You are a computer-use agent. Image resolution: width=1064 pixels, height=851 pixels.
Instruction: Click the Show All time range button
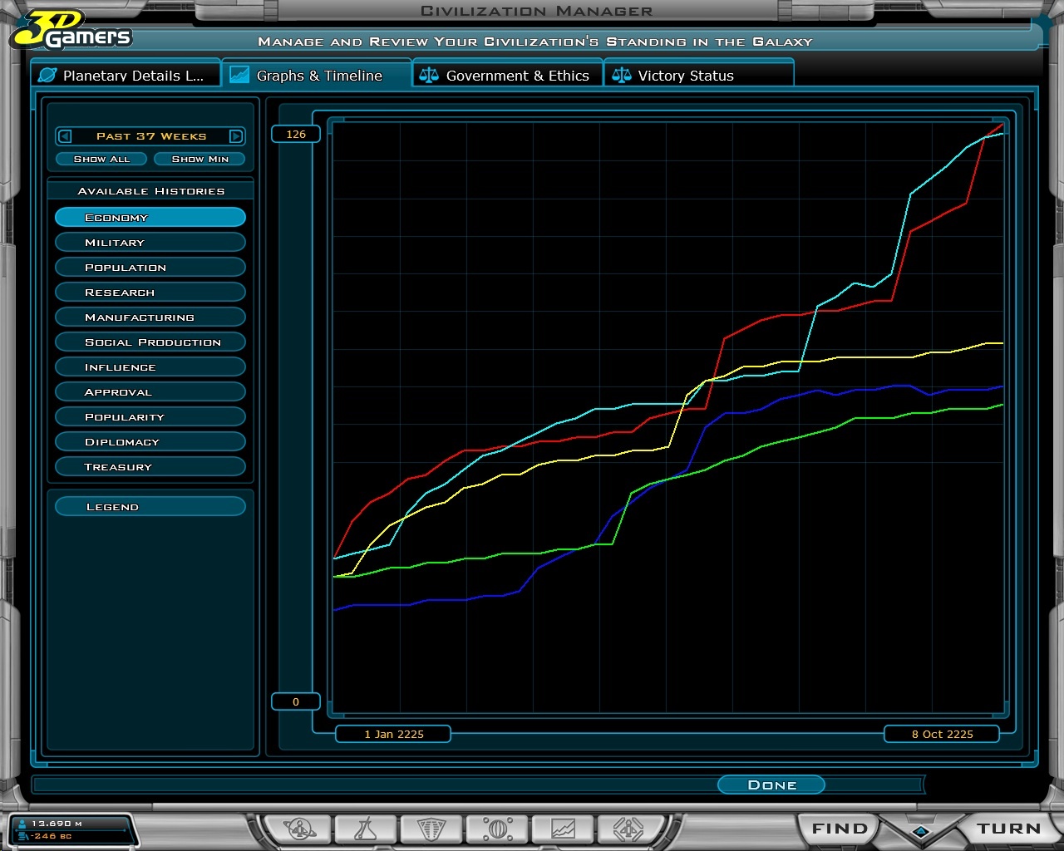point(101,159)
